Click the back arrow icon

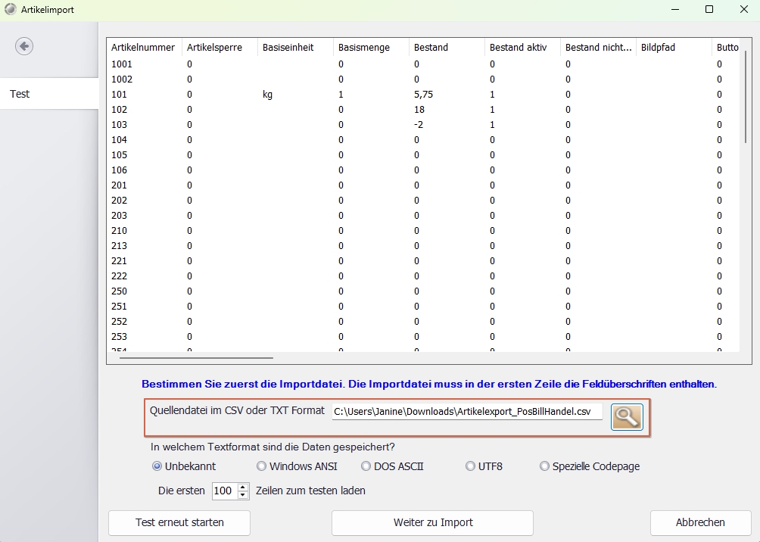coord(24,47)
